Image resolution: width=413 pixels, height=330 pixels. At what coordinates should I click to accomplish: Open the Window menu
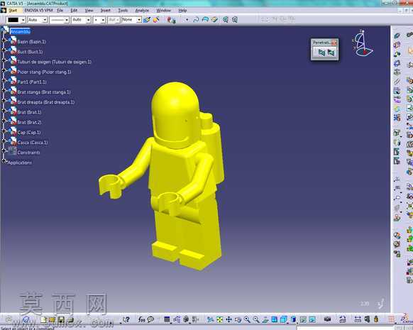pos(163,10)
